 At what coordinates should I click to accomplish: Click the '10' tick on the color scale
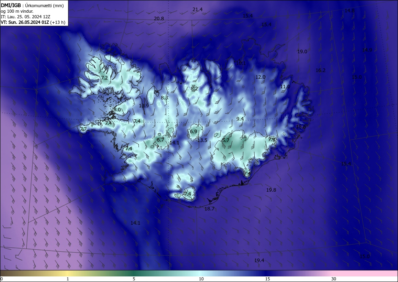pyautogui.click(x=201, y=279)
